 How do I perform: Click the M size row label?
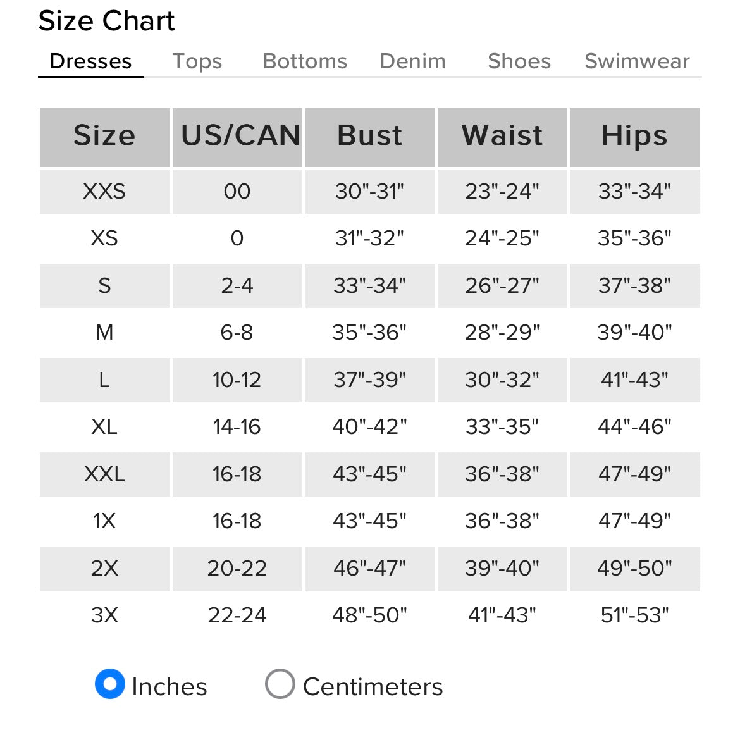point(104,332)
